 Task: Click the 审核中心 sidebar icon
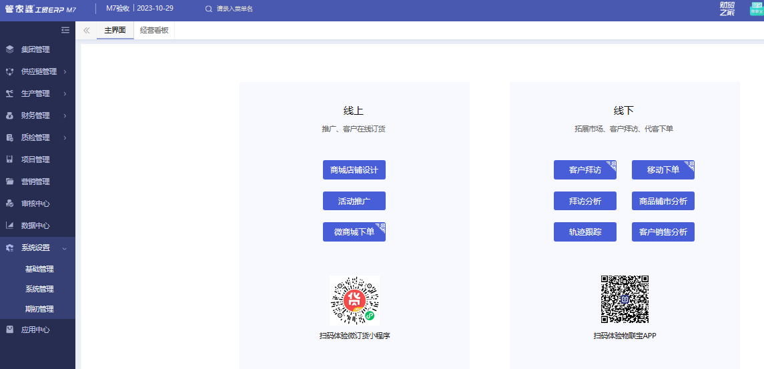pos(10,204)
